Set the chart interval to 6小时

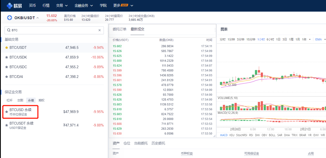[x=270, y=39]
